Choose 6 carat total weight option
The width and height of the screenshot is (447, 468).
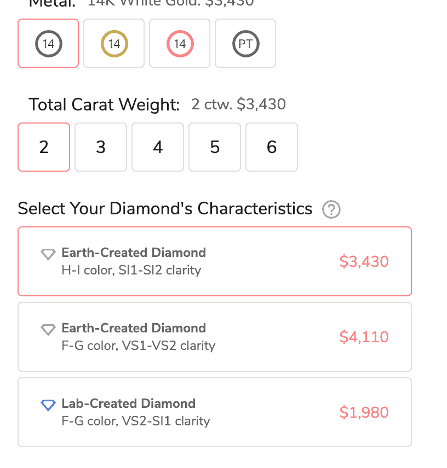point(272,147)
